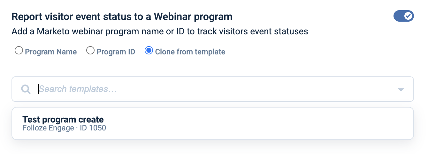Open the Search templates combo box

click(x=213, y=89)
